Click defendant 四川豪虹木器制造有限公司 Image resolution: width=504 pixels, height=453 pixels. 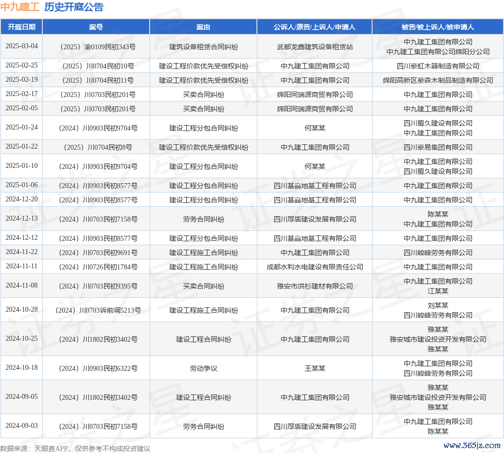(x=438, y=66)
